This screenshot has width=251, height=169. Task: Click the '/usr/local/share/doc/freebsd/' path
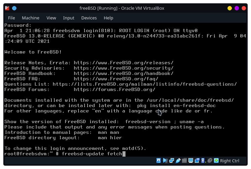(190, 100)
